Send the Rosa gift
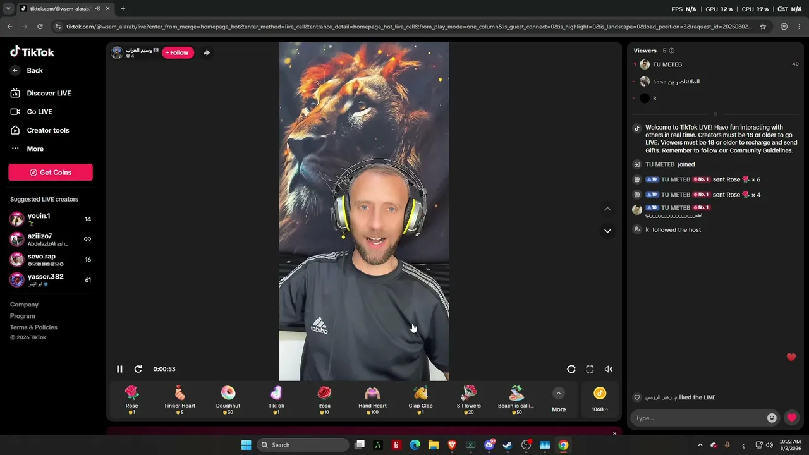 324,400
